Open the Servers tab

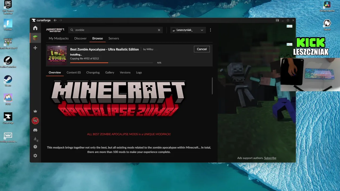(x=114, y=38)
